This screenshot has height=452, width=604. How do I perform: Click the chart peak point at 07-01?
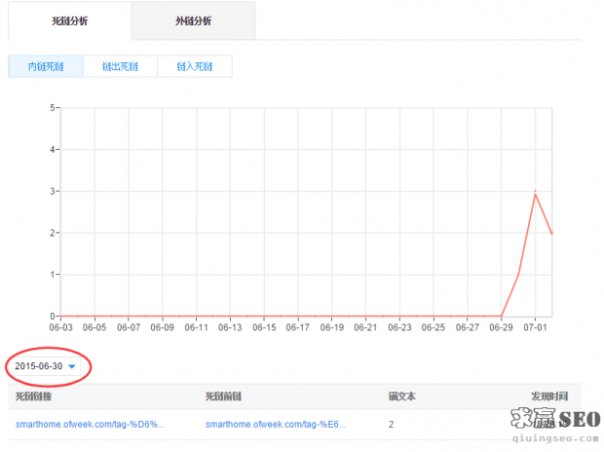click(535, 193)
